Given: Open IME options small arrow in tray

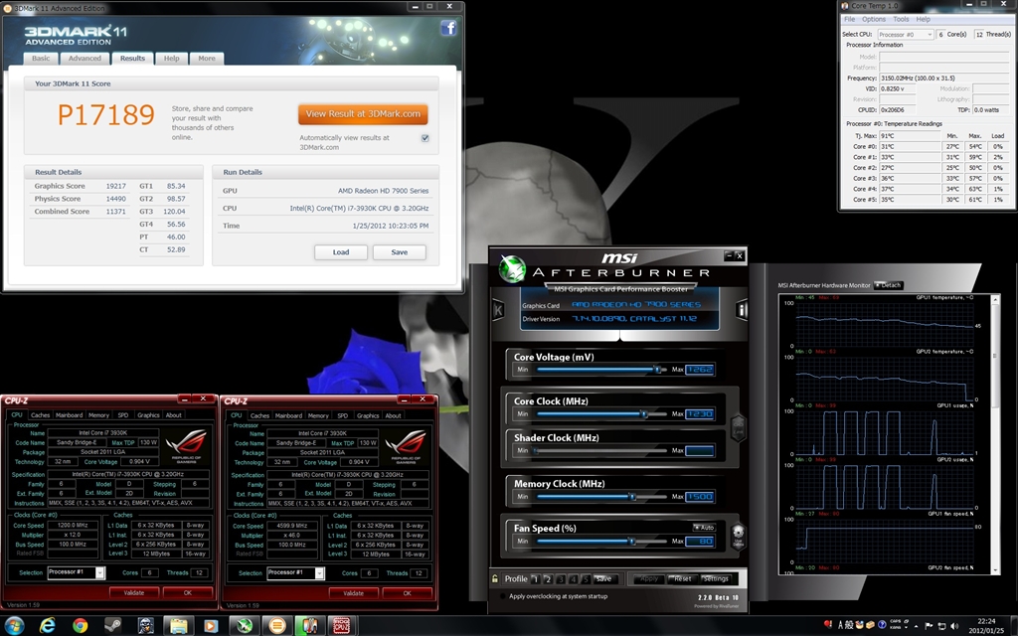Looking at the screenshot, I should point(906,628).
